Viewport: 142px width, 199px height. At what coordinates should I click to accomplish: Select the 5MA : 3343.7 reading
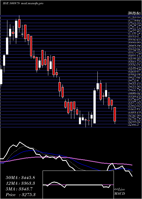click(x=19, y=189)
